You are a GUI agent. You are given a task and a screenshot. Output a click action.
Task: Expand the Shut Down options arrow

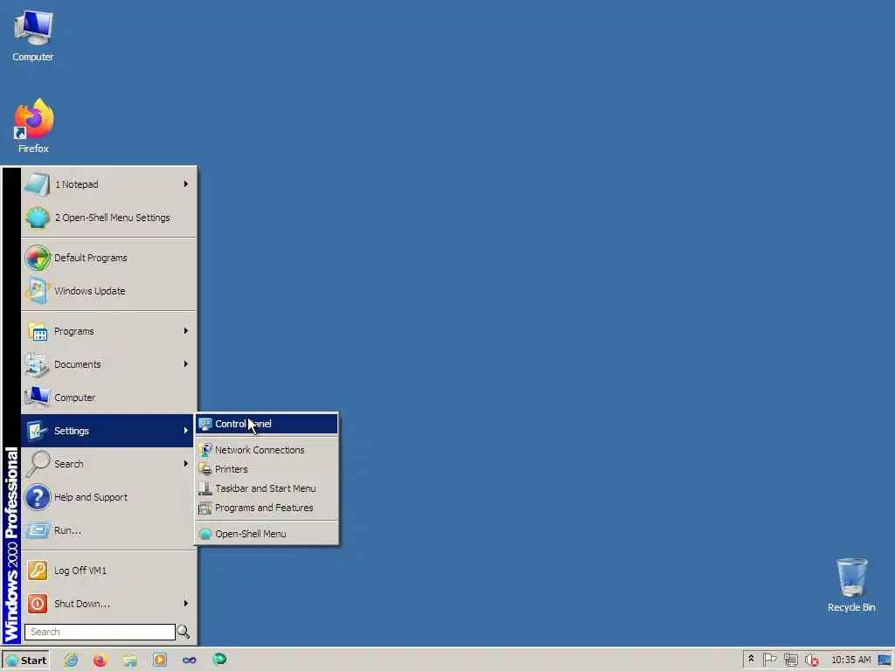(x=185, y=603)
